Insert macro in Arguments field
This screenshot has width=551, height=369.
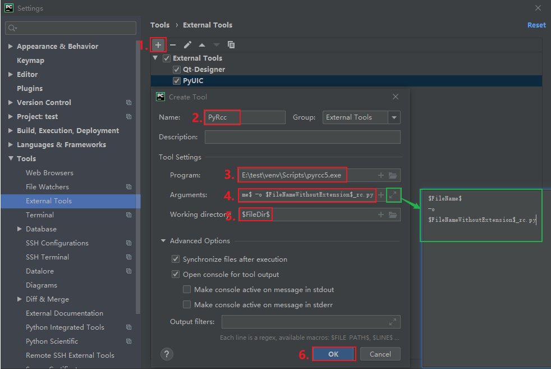click(380, 195)
